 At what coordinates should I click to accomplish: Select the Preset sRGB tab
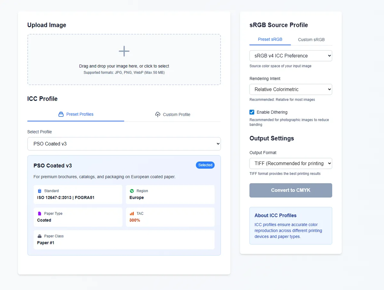pos(270,39)
